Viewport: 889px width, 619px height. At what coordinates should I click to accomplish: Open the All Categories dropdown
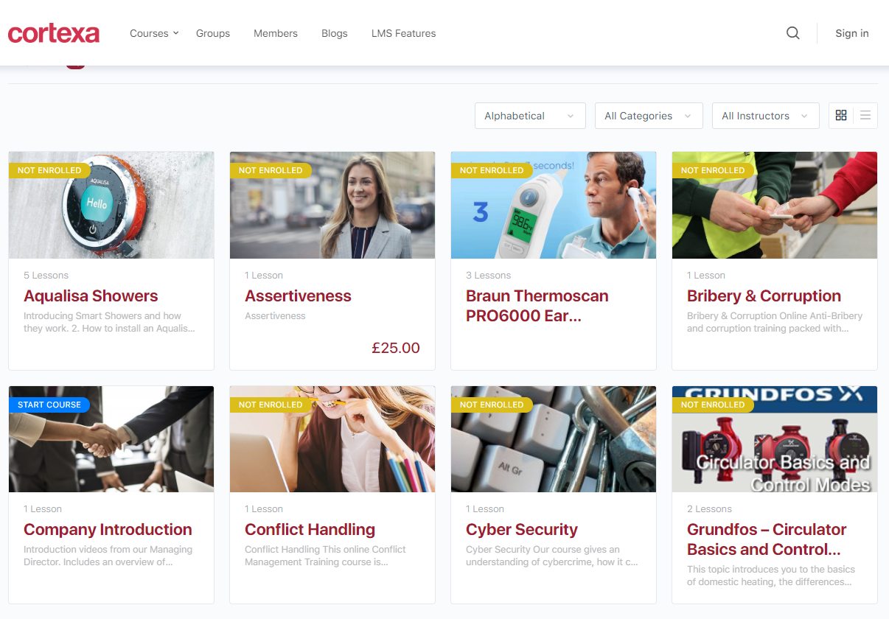click(649, 116)
